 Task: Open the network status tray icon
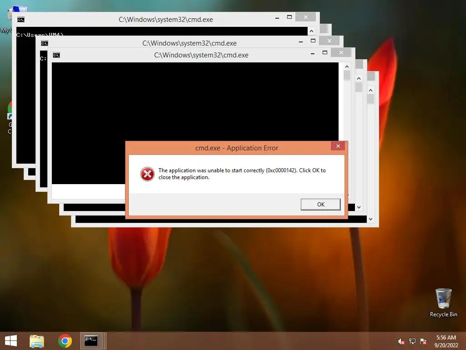coord(412,341)
